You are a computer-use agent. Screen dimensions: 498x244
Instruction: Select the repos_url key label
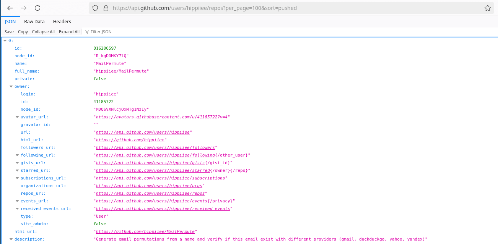[x=33, y=193]
